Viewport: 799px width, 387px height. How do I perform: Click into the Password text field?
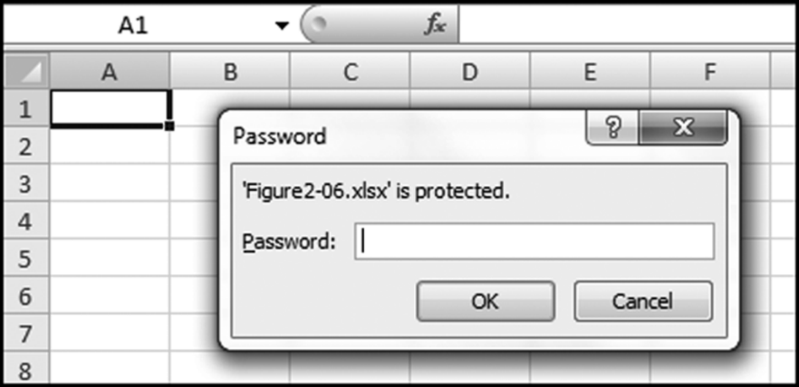pos(534,241)
